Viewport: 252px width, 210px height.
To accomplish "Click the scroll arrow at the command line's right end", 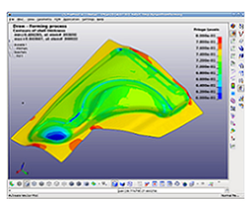I will point(227,191).
